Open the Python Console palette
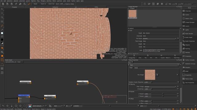197x110 pixels. 190,60
